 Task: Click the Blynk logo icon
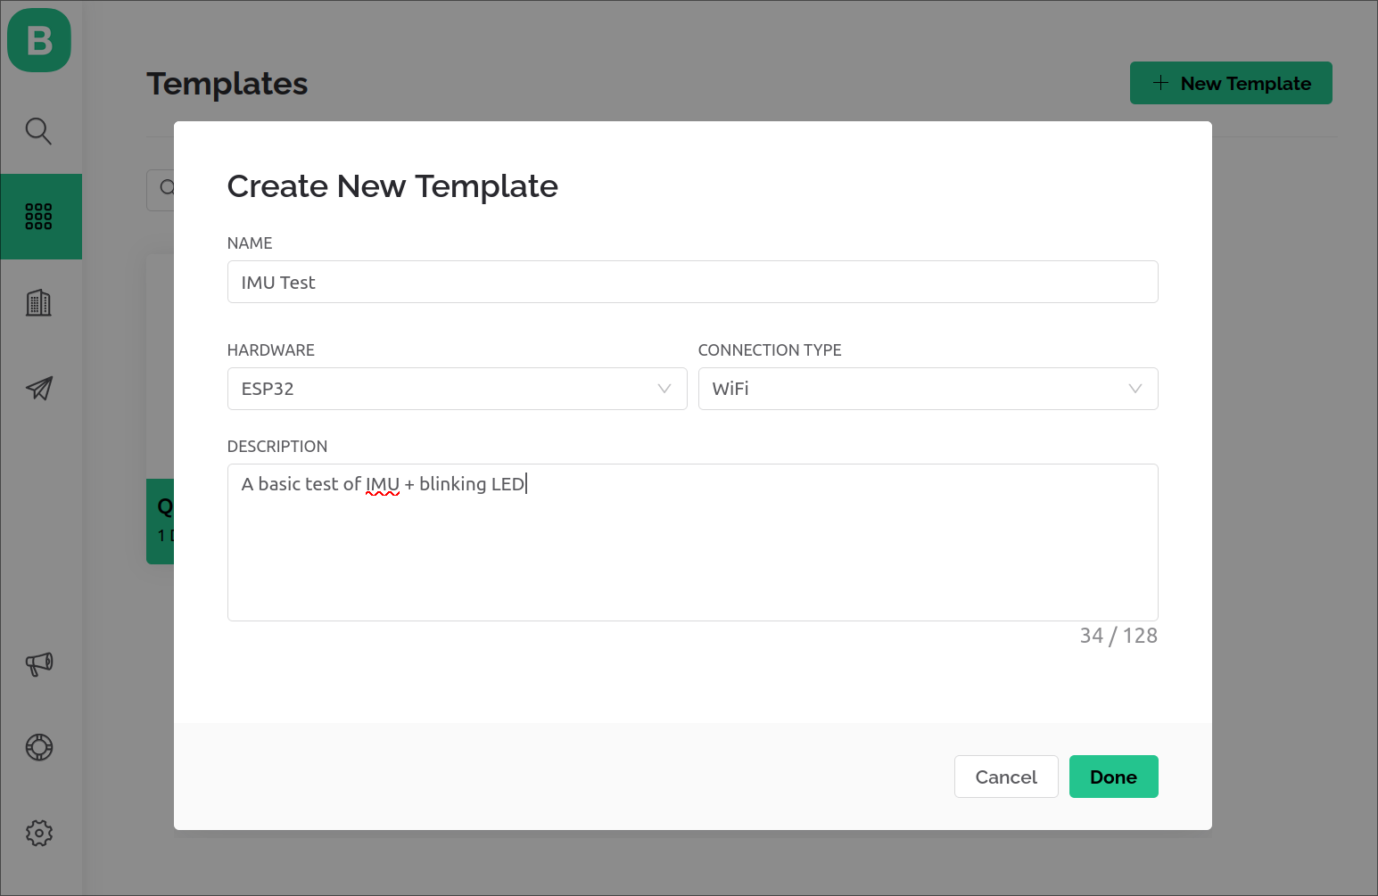(39, 41)
